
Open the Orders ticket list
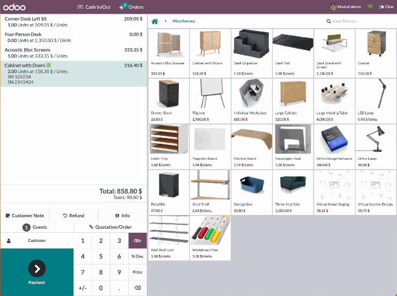(132, 7)
